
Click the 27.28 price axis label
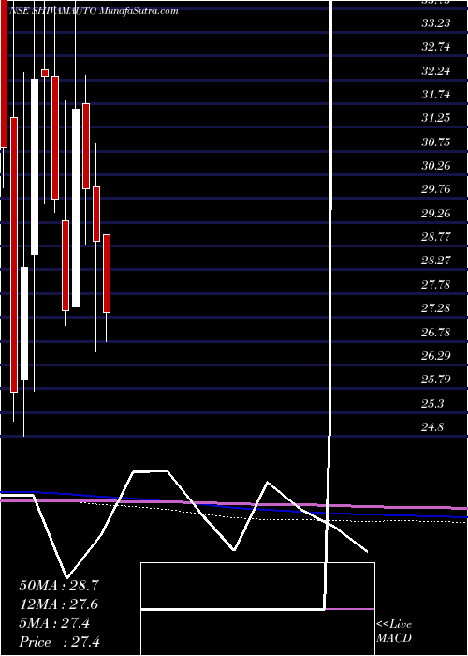435,308
